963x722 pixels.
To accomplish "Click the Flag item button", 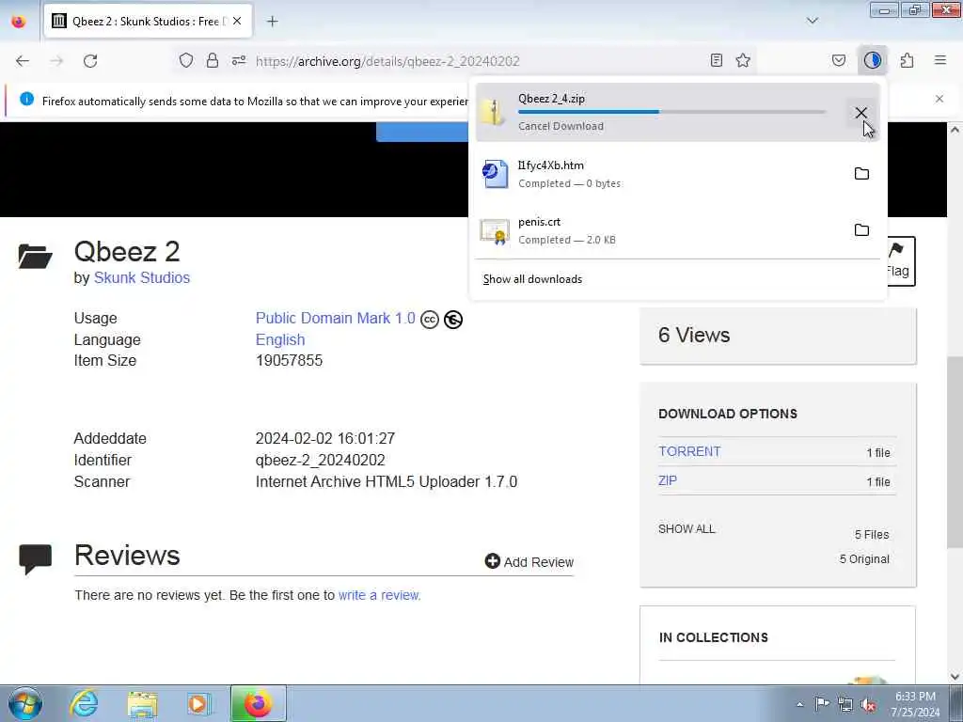I will 899,261.
